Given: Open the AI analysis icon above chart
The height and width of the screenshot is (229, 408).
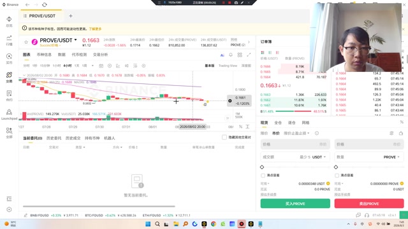Looking at the screenshot, I should pos(222,55).
